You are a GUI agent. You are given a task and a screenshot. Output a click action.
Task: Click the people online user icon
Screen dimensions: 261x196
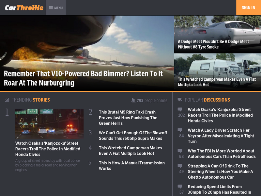click(x=133, y=100)
